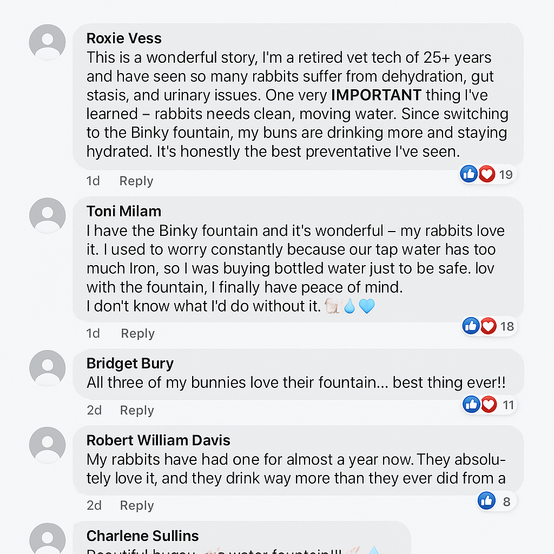Open reactions on Toni Milam's comment
Screen dimensions: 554x554
click(488, 326)
